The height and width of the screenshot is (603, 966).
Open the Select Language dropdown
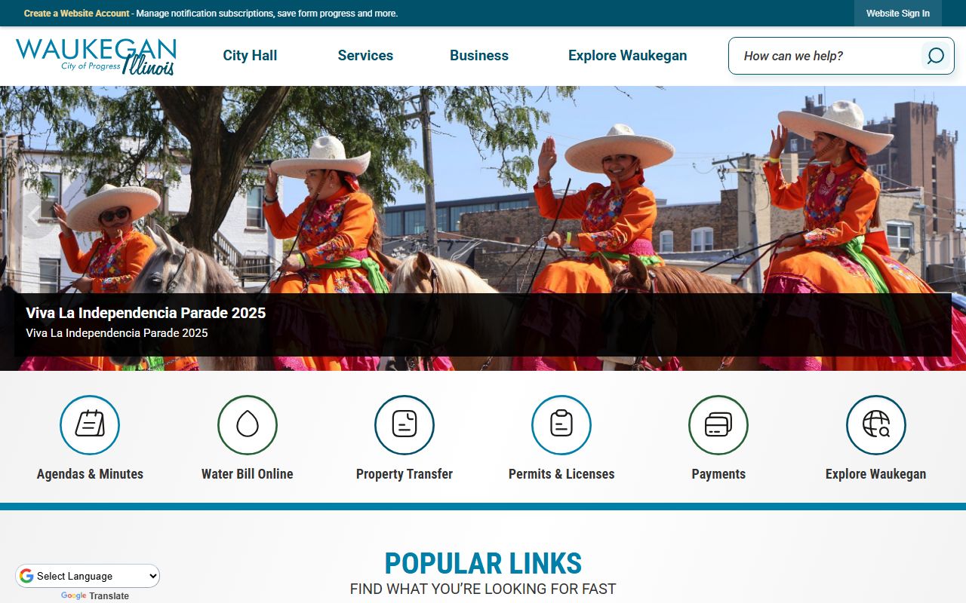(88, 576)
